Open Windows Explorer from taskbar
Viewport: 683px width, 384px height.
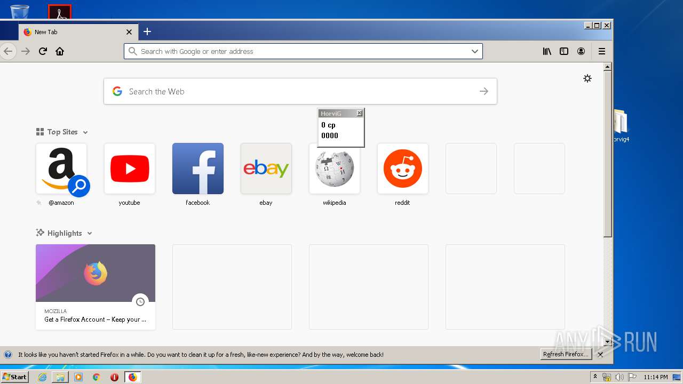(60, 377)
